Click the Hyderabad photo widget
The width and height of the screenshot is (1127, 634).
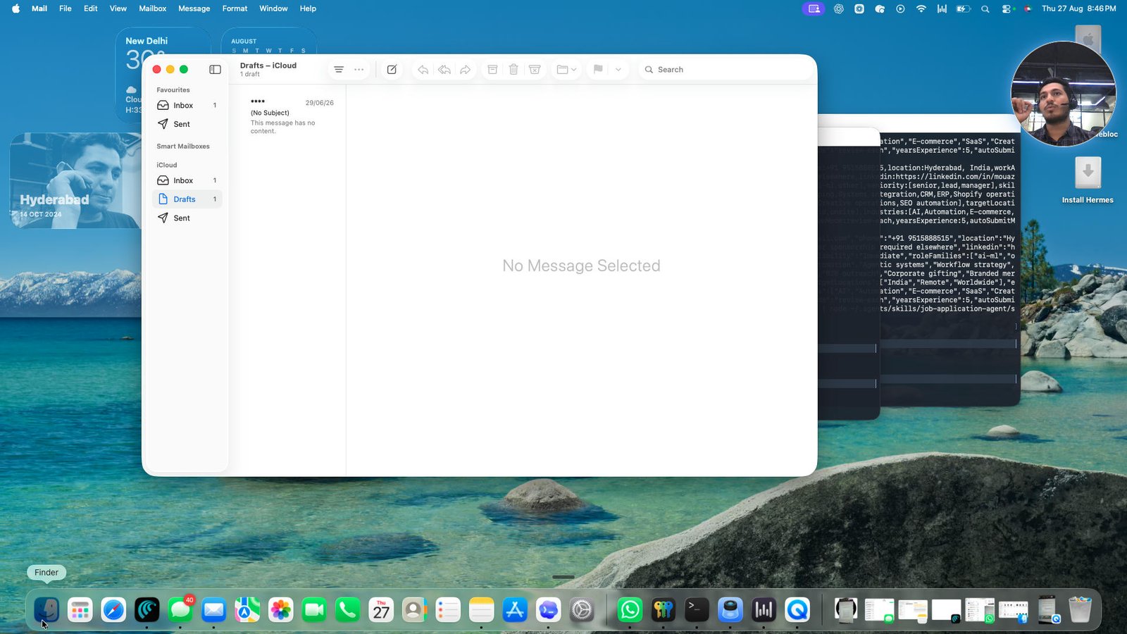coord(75,180)
